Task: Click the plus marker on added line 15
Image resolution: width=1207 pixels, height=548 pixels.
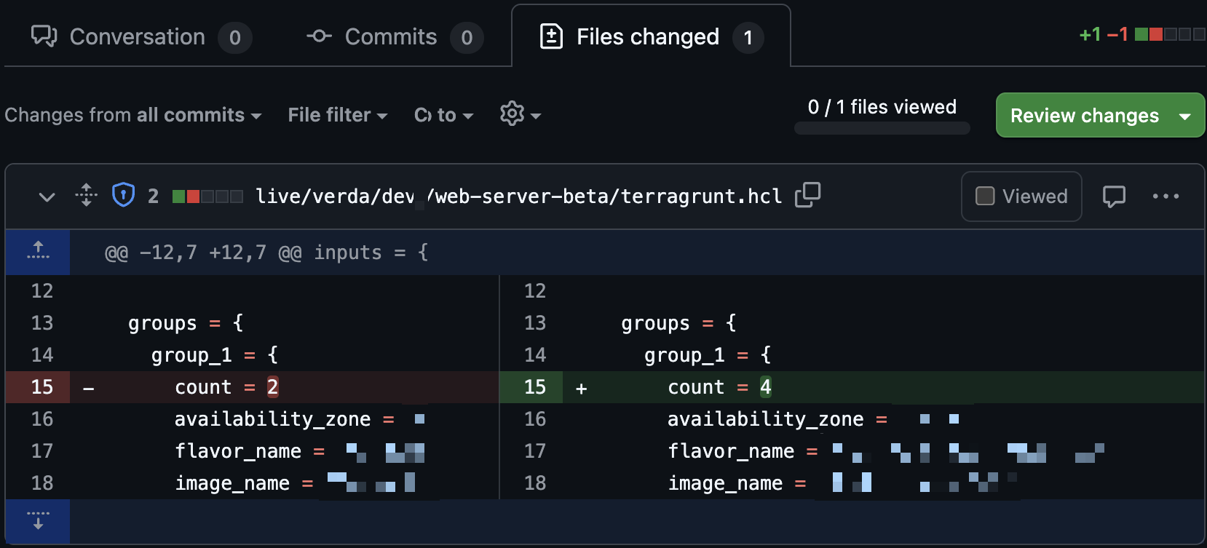Action: click(x=581, y=389)
